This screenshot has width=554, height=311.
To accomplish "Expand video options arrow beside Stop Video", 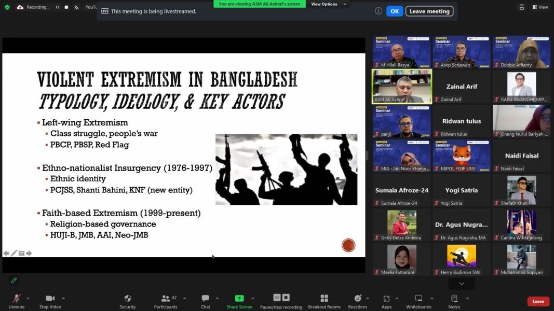I will pyautogui.click(x=63, y=299).
